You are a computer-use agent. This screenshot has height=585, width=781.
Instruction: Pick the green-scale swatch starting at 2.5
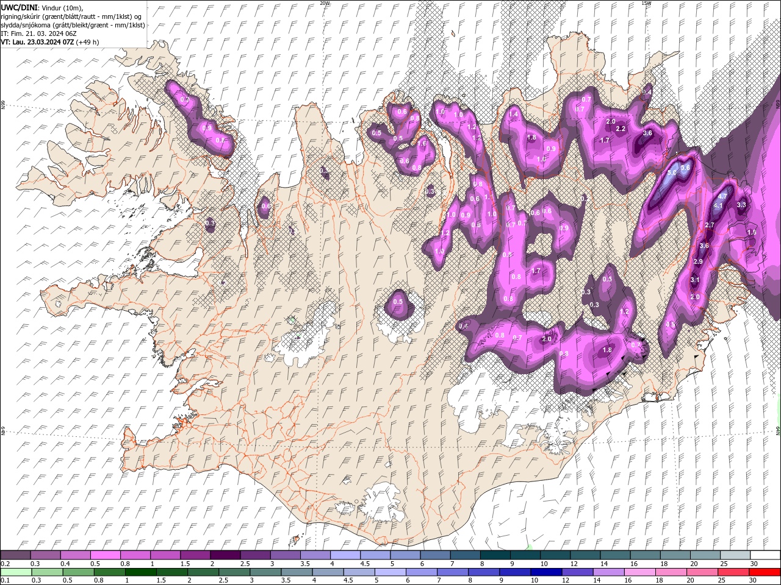click(234, 572)
